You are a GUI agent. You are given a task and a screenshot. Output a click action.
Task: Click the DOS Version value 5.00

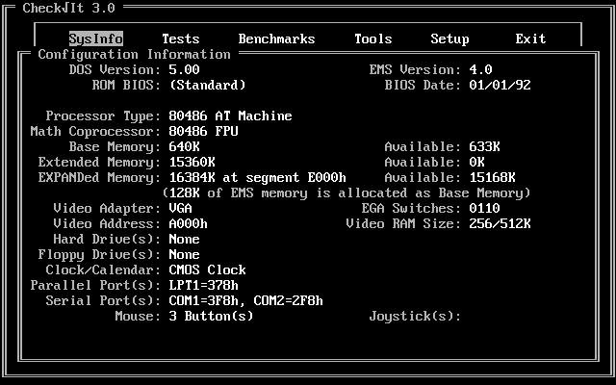pos(184,69)
